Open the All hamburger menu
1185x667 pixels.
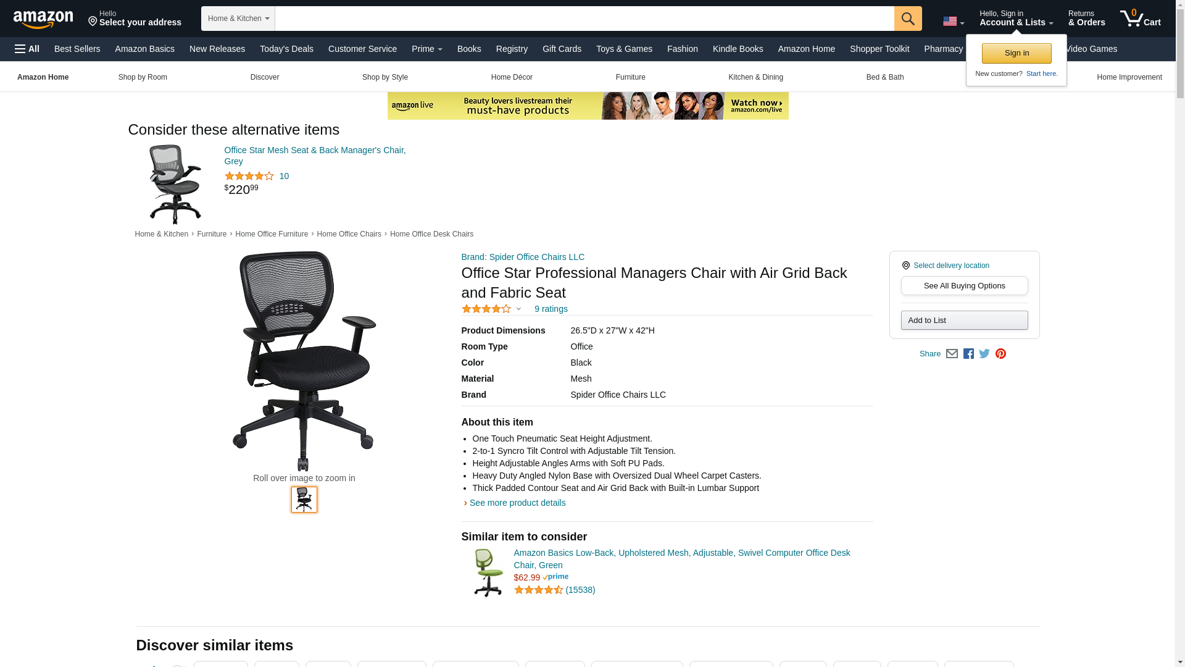tap(27, 49)
